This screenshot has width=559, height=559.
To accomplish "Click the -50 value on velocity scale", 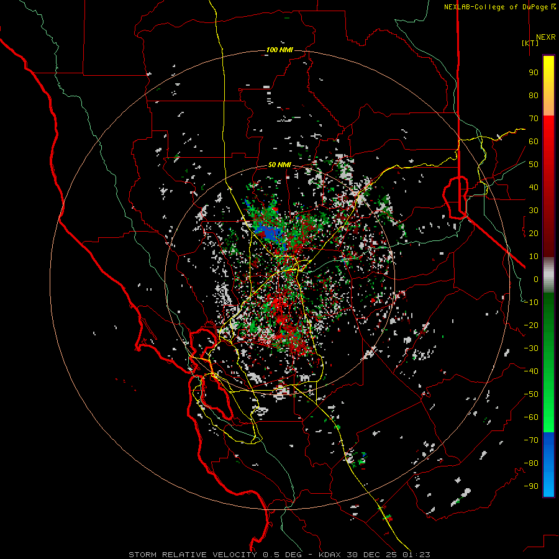I will click(531, 394).
